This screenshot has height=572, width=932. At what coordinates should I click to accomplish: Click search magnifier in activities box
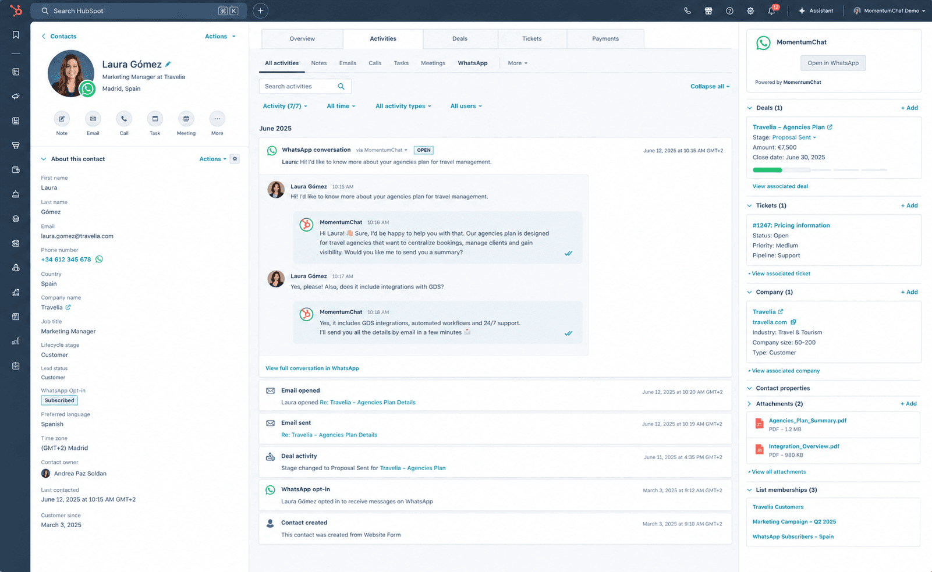tap(341, 86)
